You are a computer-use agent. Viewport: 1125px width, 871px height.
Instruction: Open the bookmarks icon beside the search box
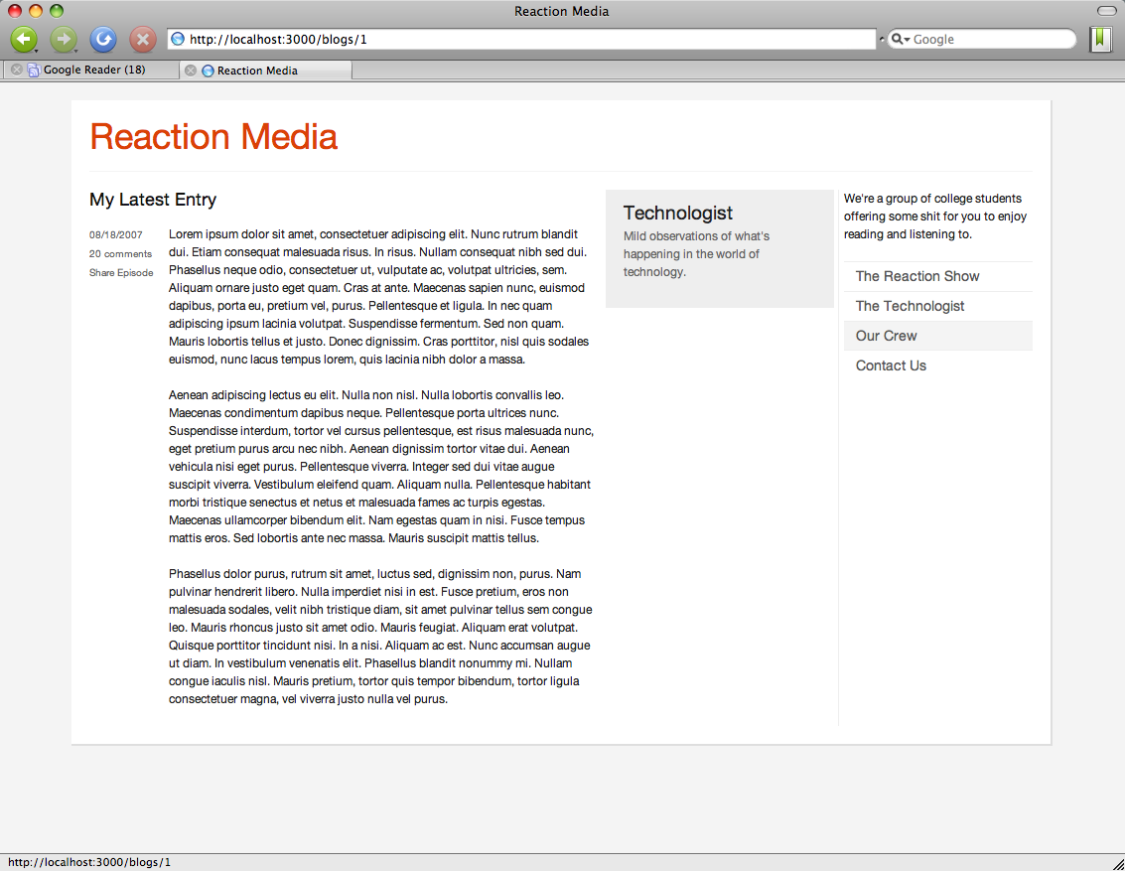pos(1100,39)
